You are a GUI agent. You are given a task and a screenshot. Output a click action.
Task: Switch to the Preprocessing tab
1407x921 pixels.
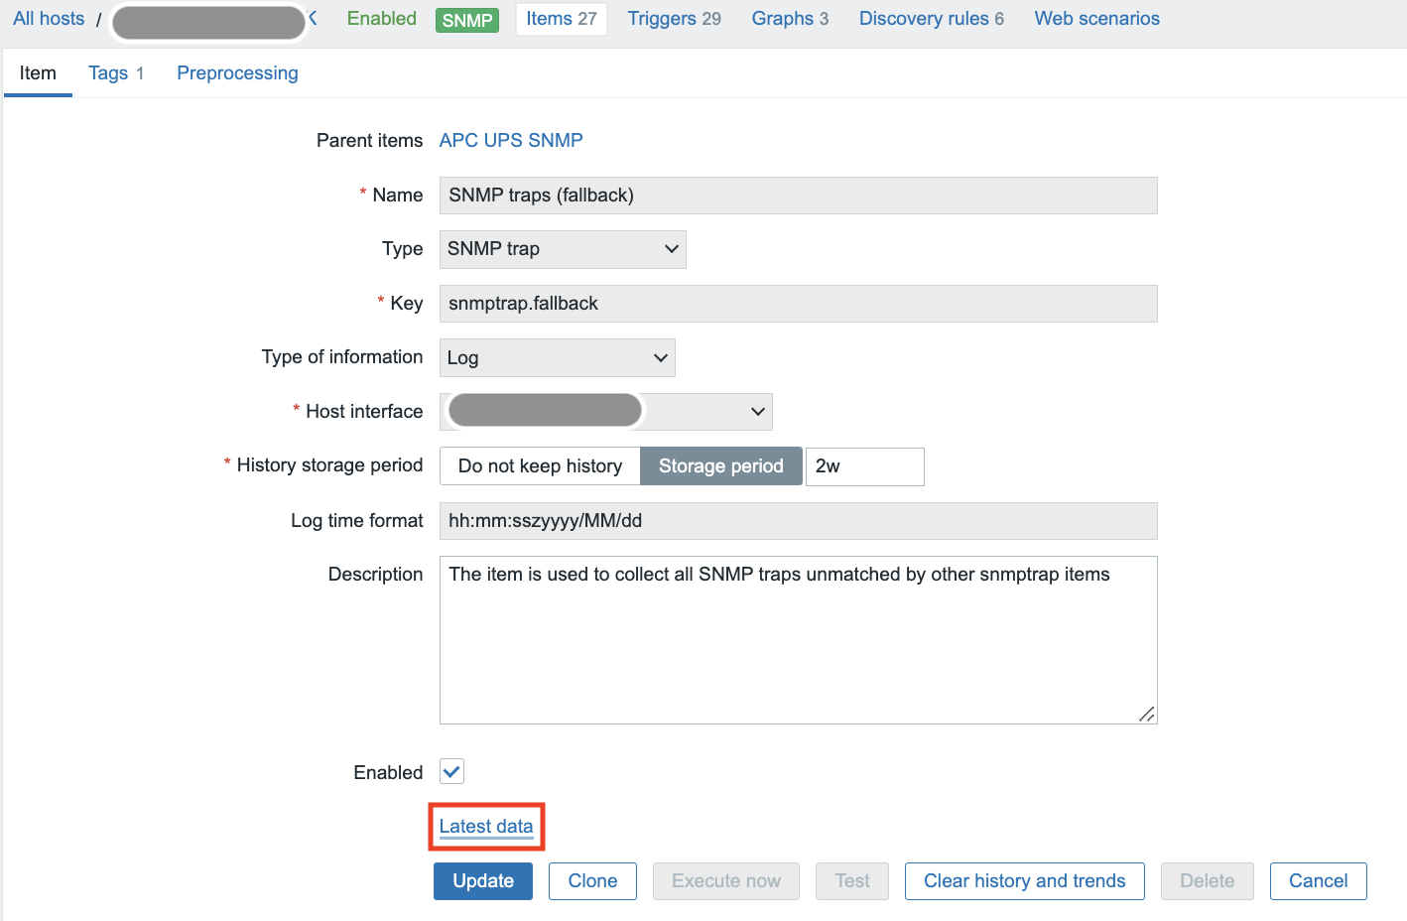point(237,73)
